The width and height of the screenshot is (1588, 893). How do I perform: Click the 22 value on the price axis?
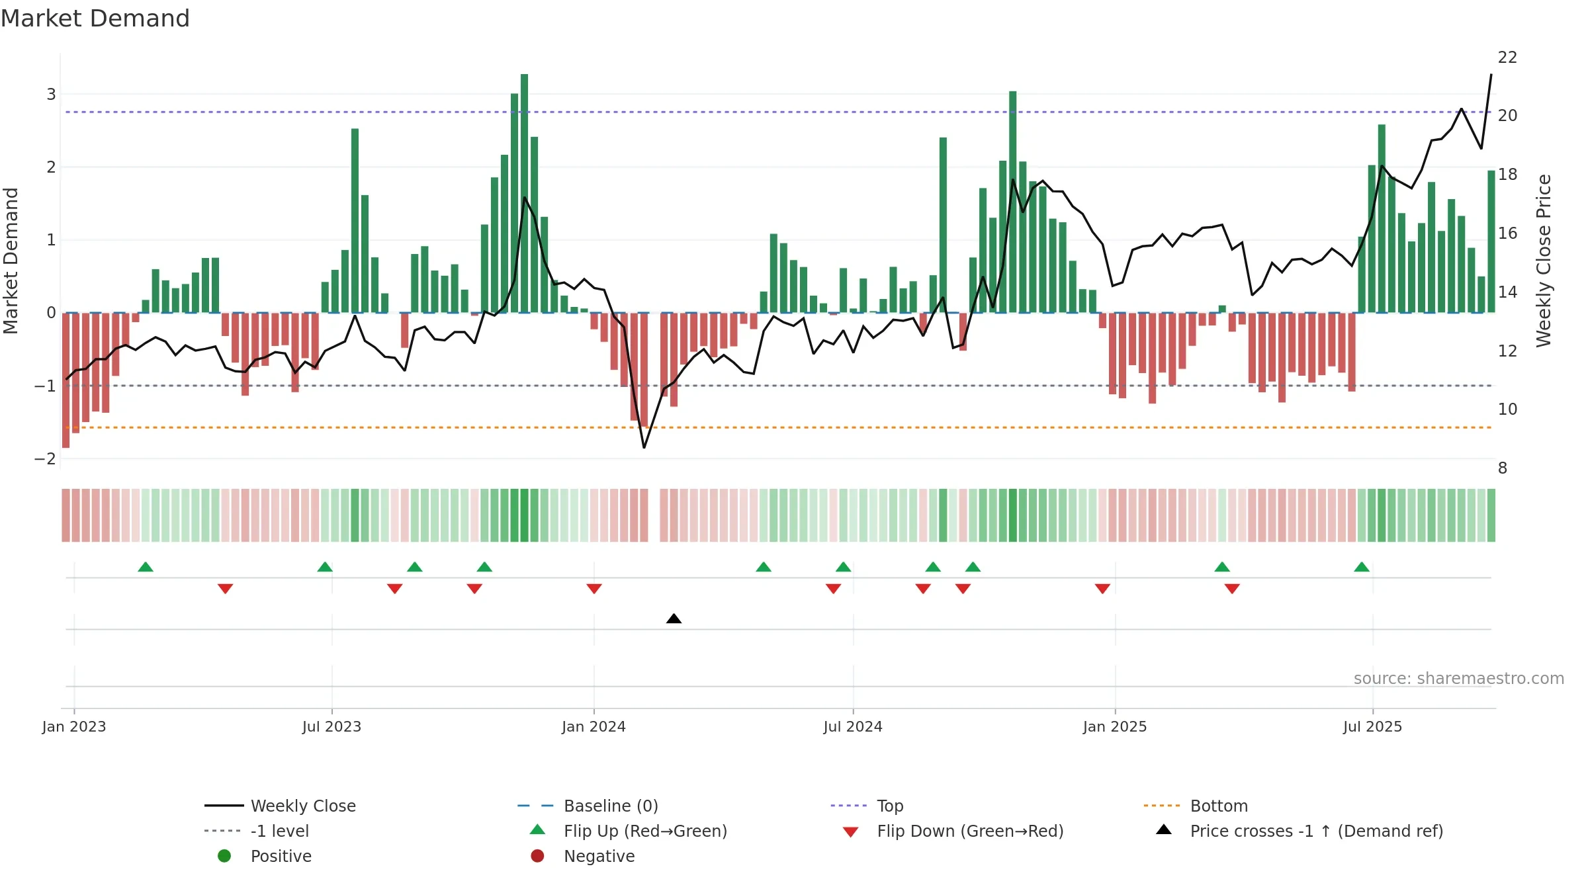coord(1507,58)
